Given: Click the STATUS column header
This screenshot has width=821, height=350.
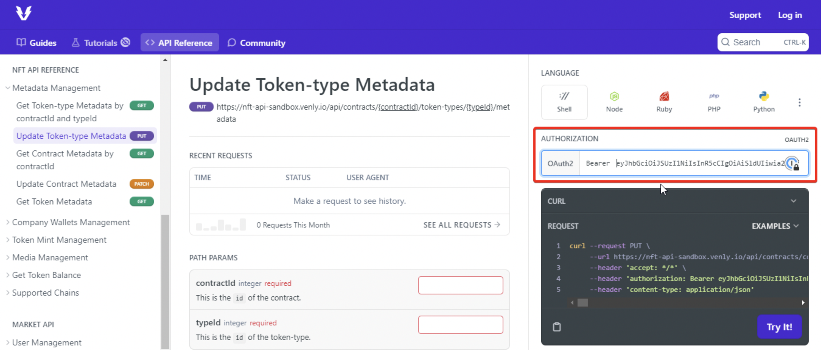Looking at the screenshot, I should tap(298, 177).
